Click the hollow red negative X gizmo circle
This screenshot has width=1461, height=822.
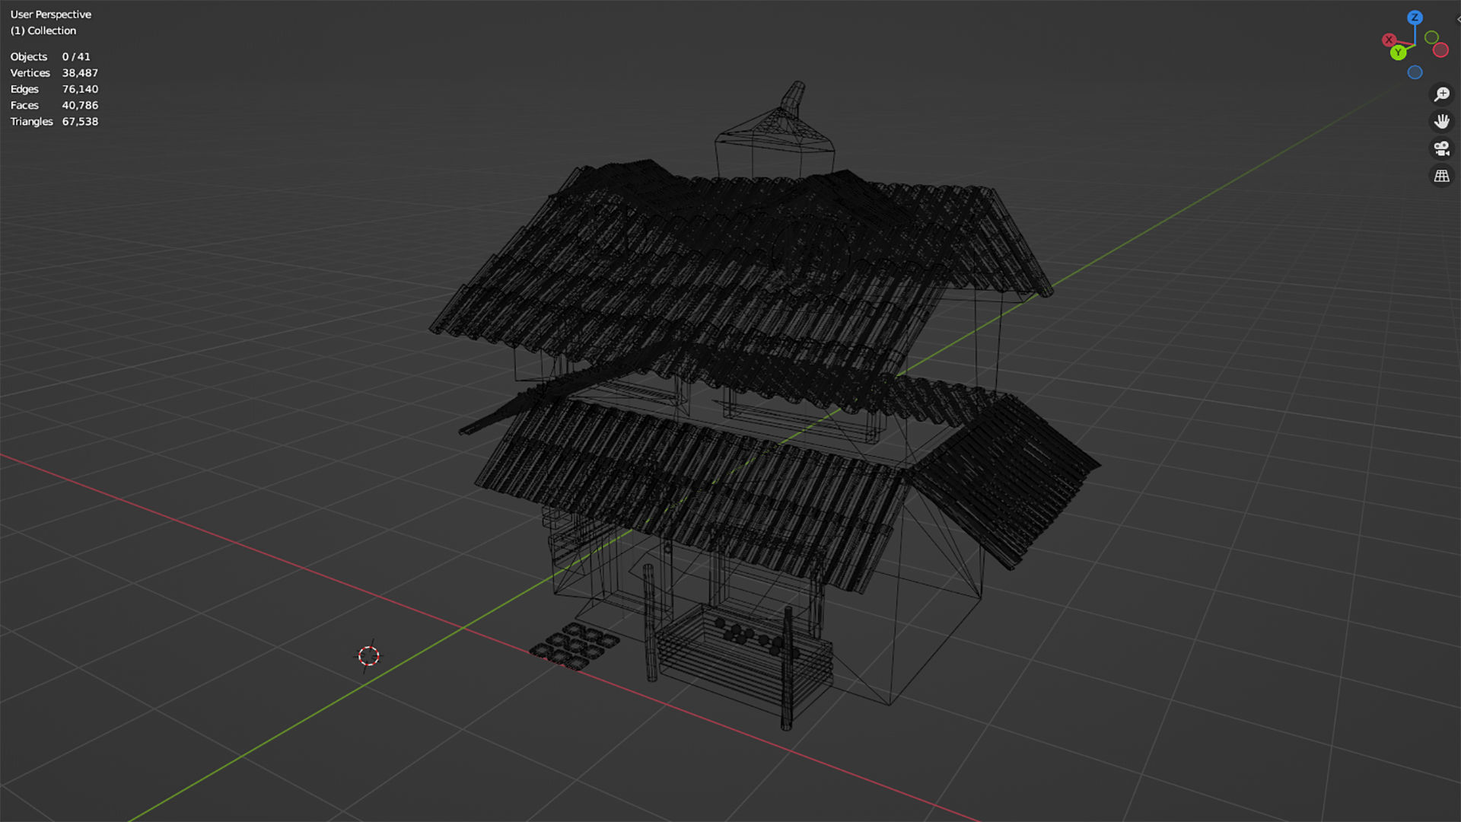1440,50
